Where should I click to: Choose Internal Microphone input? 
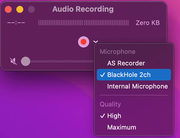tap(134, 86)
